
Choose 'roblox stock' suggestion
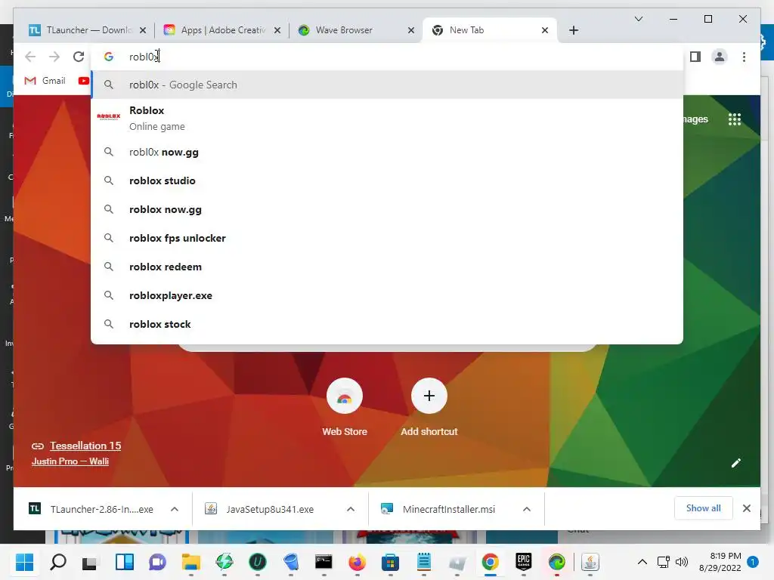(x=387, y=324)
